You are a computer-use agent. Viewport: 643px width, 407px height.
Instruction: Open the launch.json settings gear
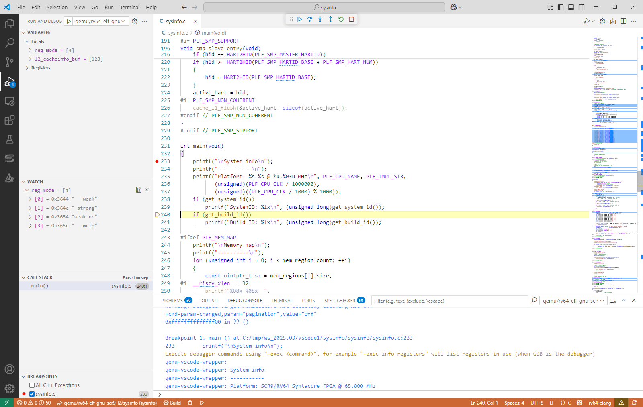pos(135,21)
